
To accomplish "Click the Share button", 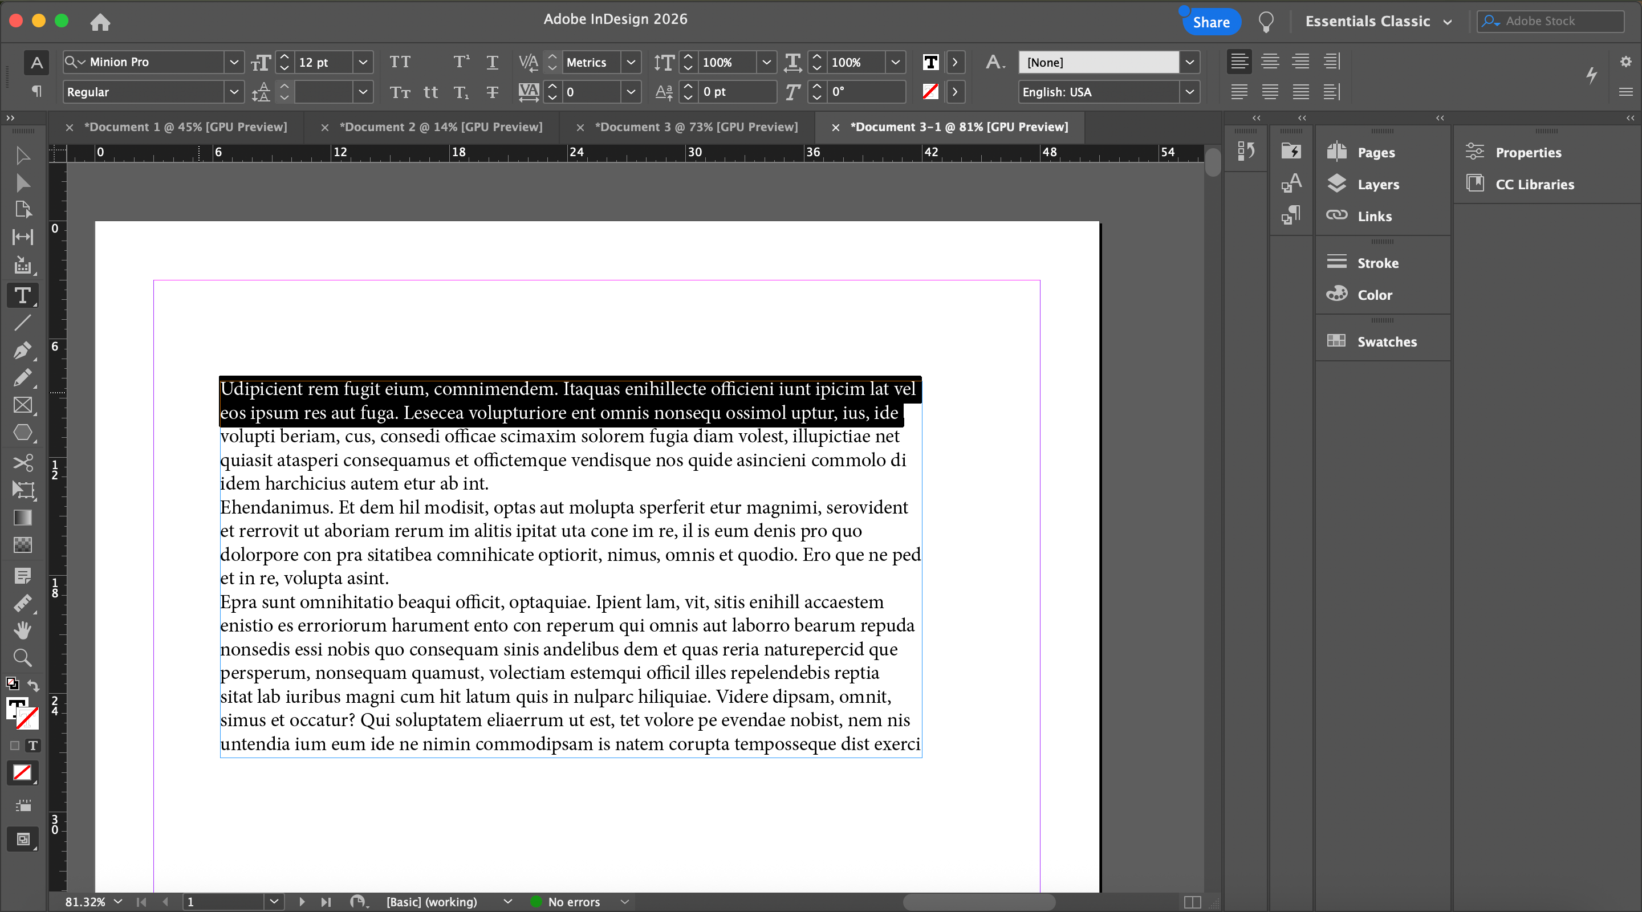I will coord(1210,22).
